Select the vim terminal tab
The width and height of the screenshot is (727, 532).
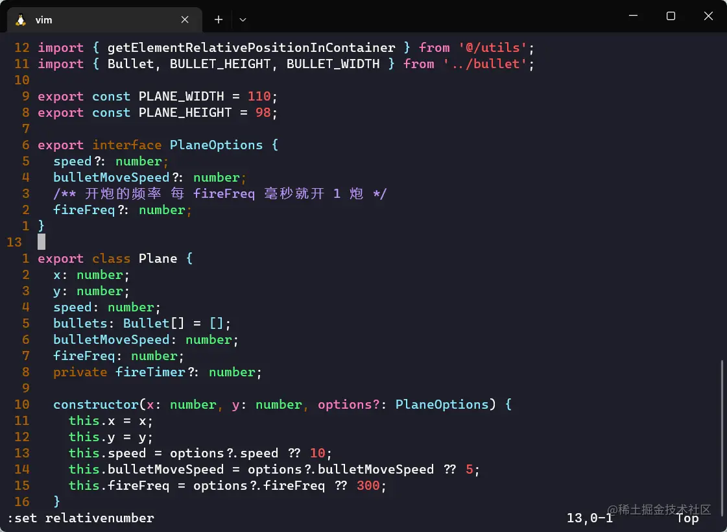click(x=104, y=19)
